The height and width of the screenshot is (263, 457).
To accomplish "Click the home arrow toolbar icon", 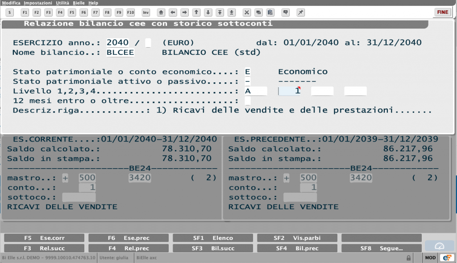I will (161, 12).
